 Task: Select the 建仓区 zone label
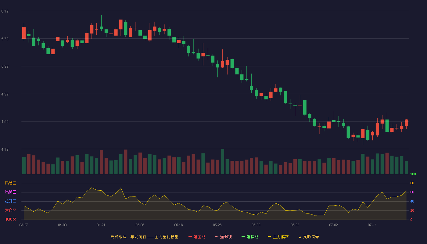[10, 210]
